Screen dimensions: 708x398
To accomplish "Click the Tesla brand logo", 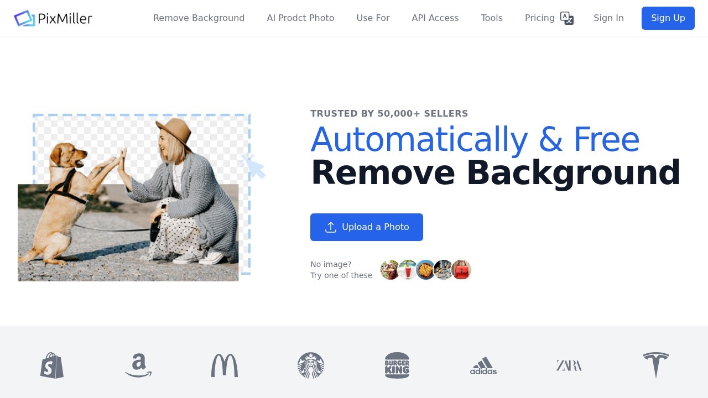I will click(656, 365).
